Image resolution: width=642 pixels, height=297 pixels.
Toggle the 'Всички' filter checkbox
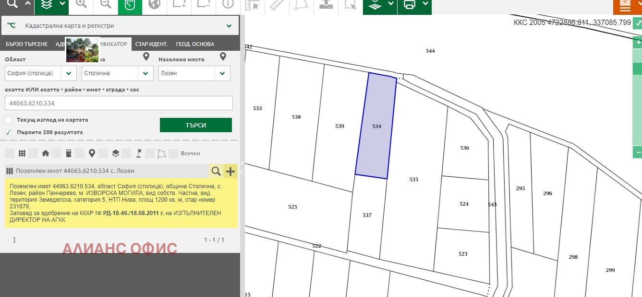[x=173, y=153]
